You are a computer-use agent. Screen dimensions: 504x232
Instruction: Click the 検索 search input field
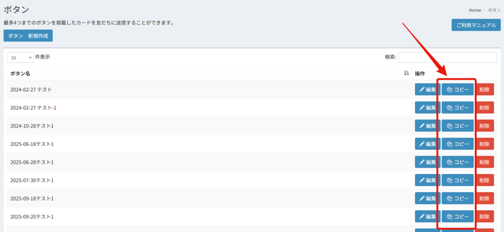click(447, 57)
